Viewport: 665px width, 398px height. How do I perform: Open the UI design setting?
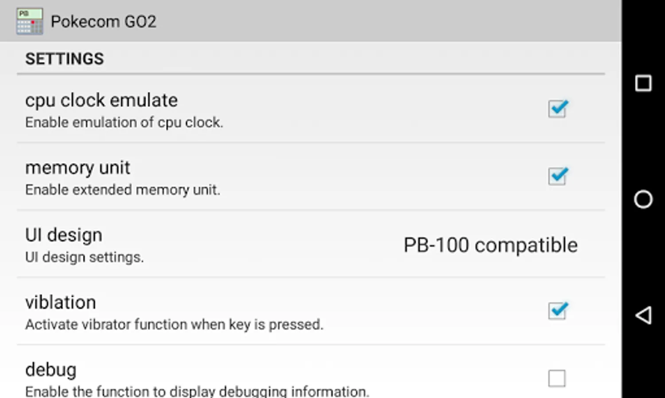(311, 244)
